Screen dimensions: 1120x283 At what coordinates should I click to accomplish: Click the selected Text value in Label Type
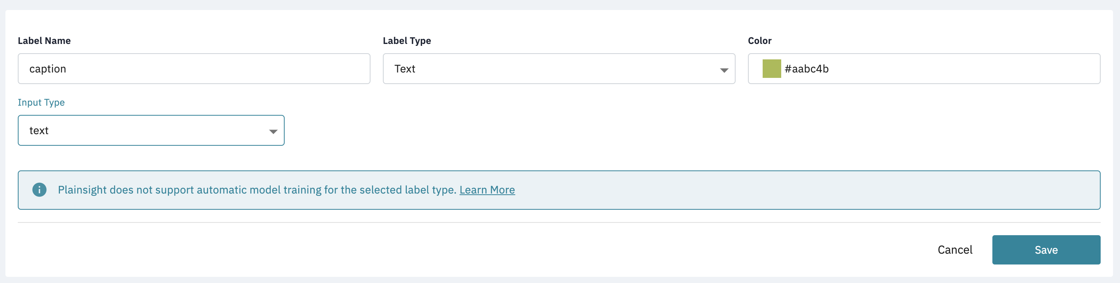coord(405,69)
